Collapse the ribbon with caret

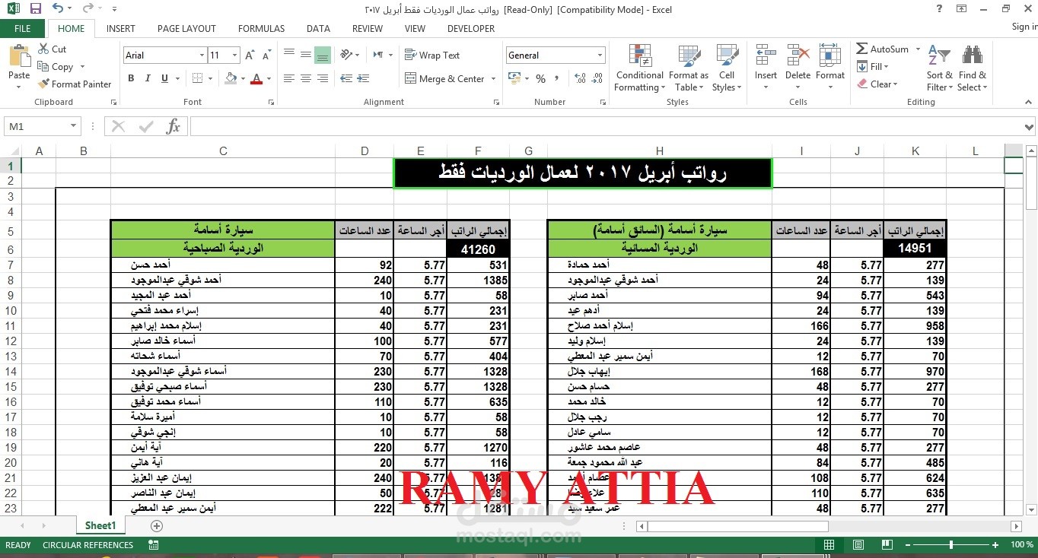click(1029, 102)
